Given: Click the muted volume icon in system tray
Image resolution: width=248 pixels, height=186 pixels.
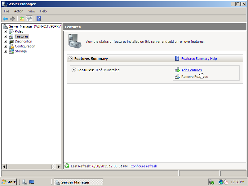Looking at the screenshot, I should tap(226, 182).
